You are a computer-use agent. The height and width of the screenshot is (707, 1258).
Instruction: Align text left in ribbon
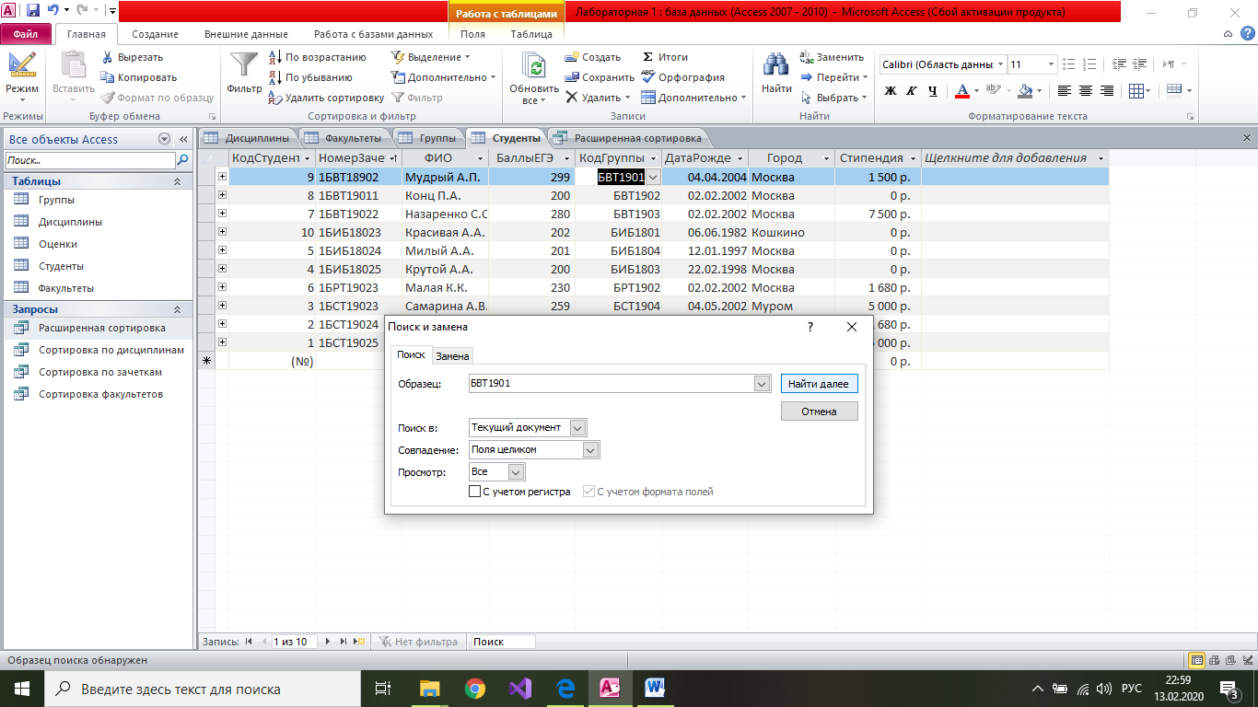pos(1065,90)
